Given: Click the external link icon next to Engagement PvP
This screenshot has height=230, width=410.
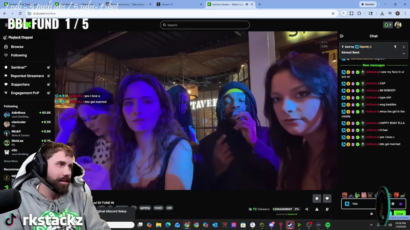Looking at the screenshot, I should pos(49,93).
